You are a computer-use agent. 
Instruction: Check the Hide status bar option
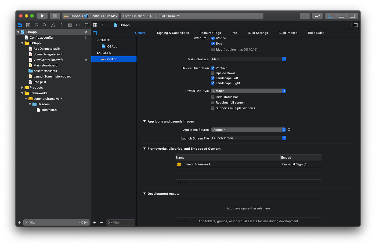click(213, 97)
